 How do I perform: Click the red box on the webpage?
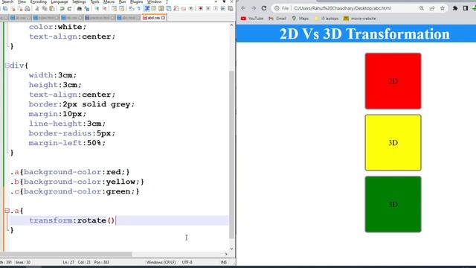point(393,81)
